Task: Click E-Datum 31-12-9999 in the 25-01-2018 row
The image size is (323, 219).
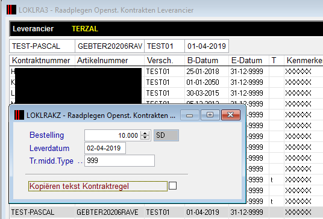Action: tap(247, 72)
